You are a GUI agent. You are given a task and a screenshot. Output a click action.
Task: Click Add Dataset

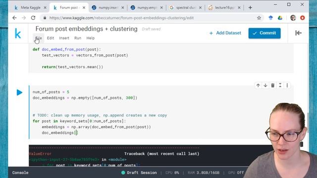[x=225, y=33]
